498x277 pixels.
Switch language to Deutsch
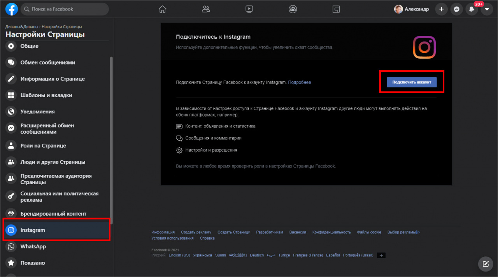click(257, 255)
